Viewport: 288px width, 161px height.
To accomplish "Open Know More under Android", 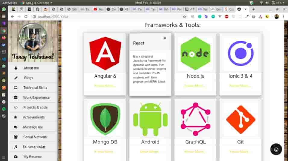I will (x=149, y=152).
